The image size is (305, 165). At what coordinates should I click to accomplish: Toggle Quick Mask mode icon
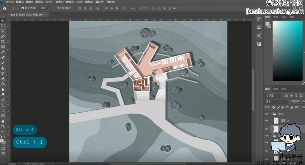(x=3, y=148)
